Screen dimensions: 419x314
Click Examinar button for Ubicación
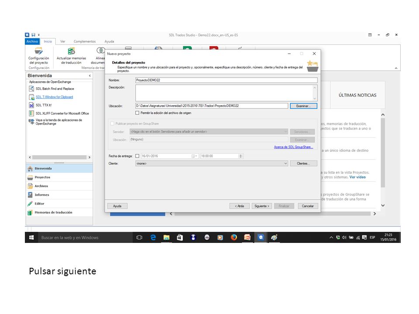pos(304,106)
